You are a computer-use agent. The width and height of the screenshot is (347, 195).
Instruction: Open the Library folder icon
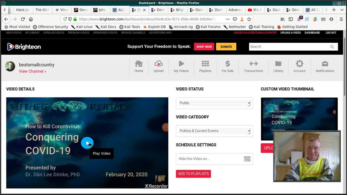(278, 64)
